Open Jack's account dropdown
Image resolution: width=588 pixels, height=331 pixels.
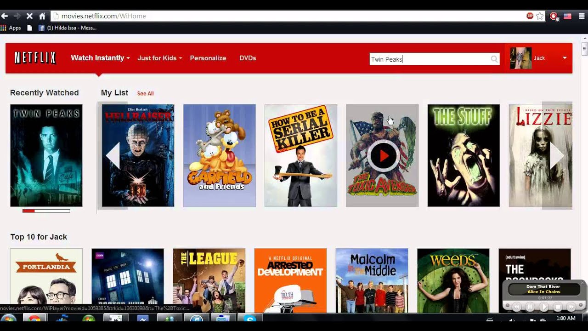point(565,58)
